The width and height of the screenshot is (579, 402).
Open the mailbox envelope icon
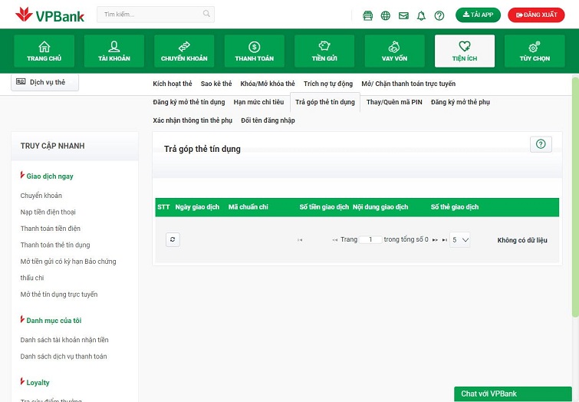tap(403, 15)
